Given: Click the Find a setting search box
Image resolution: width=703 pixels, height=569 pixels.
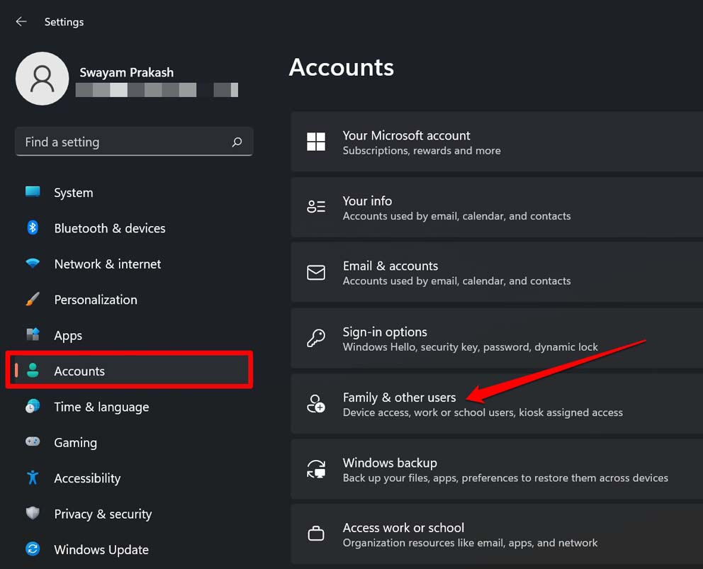Looking at the screenshot, I should click(124, 142).
